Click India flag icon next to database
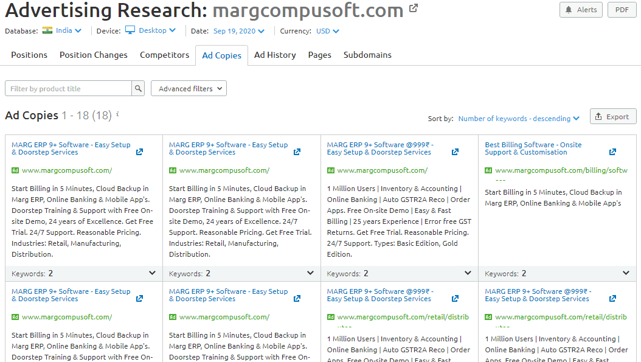This screenshot has width=641, height=362. tap(47, 30)
